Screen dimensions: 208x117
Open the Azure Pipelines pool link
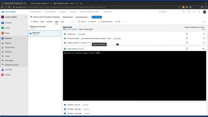(x=72, y=29)
